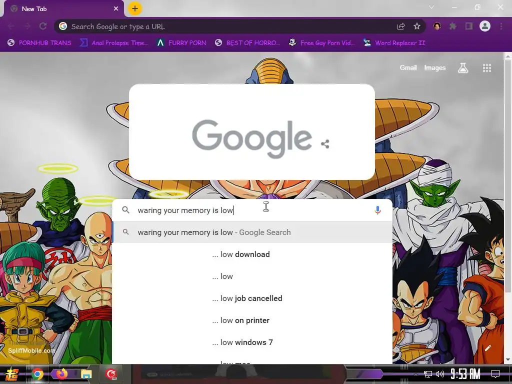Click the Chrome taskbar icon
512x384 pixels.
click(x=37, y=374)
